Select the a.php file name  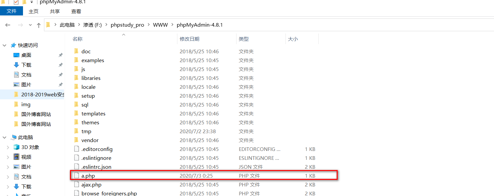88,176
